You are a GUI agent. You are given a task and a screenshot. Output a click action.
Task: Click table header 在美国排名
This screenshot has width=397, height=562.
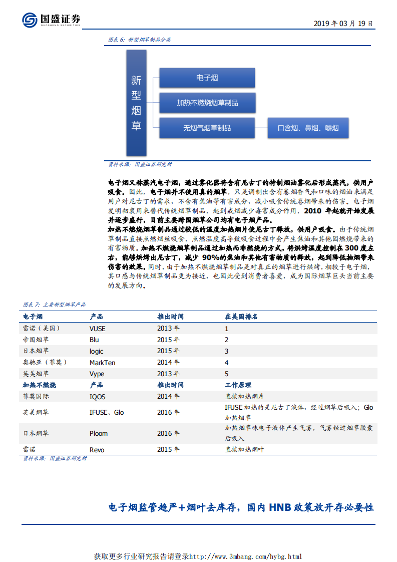click(x=241, y=317)
